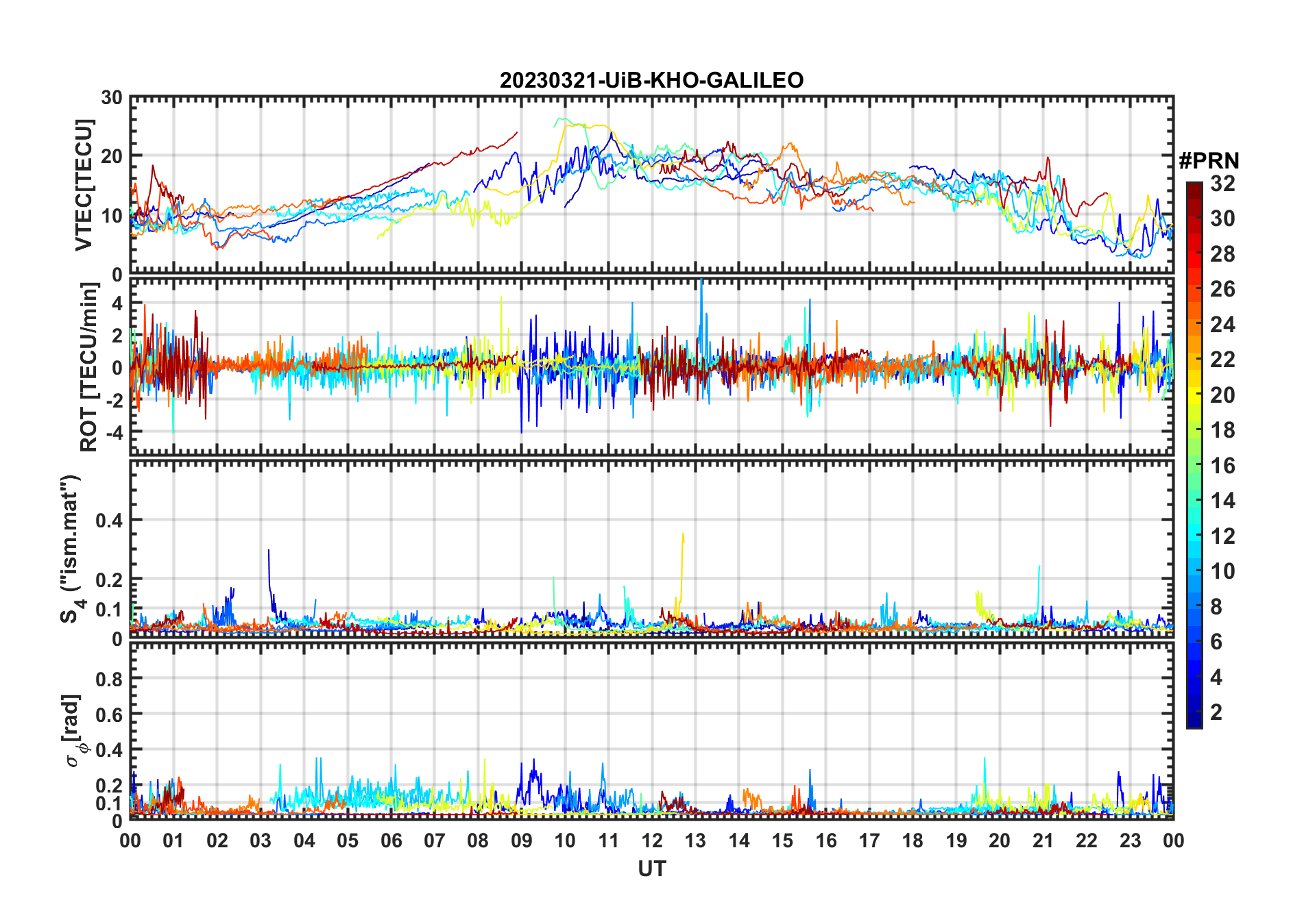Click hour label 11 on the UT axis

(609, 840)
